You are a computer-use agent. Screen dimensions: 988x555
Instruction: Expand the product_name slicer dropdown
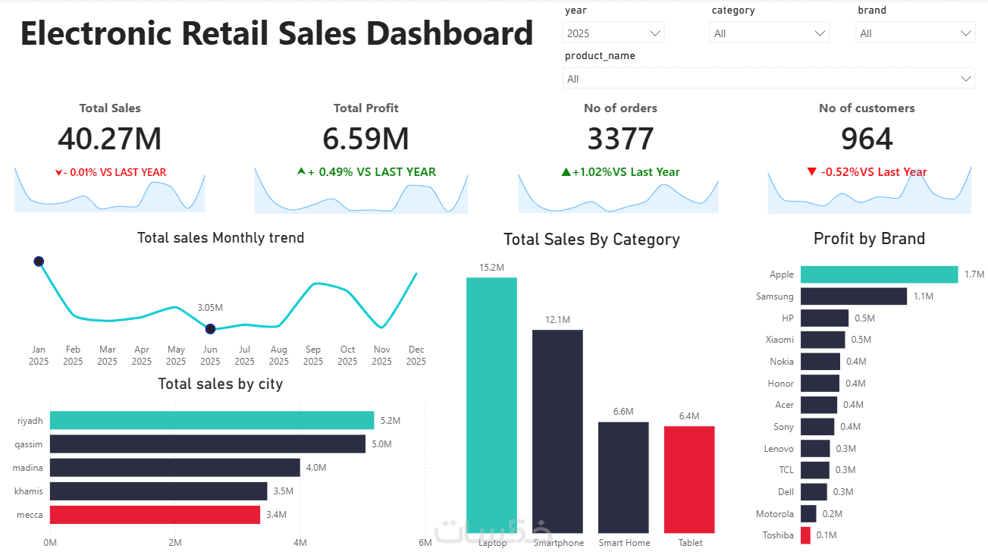coord(769,79)
